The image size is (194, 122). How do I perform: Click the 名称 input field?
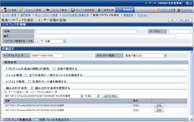[86, 32]
